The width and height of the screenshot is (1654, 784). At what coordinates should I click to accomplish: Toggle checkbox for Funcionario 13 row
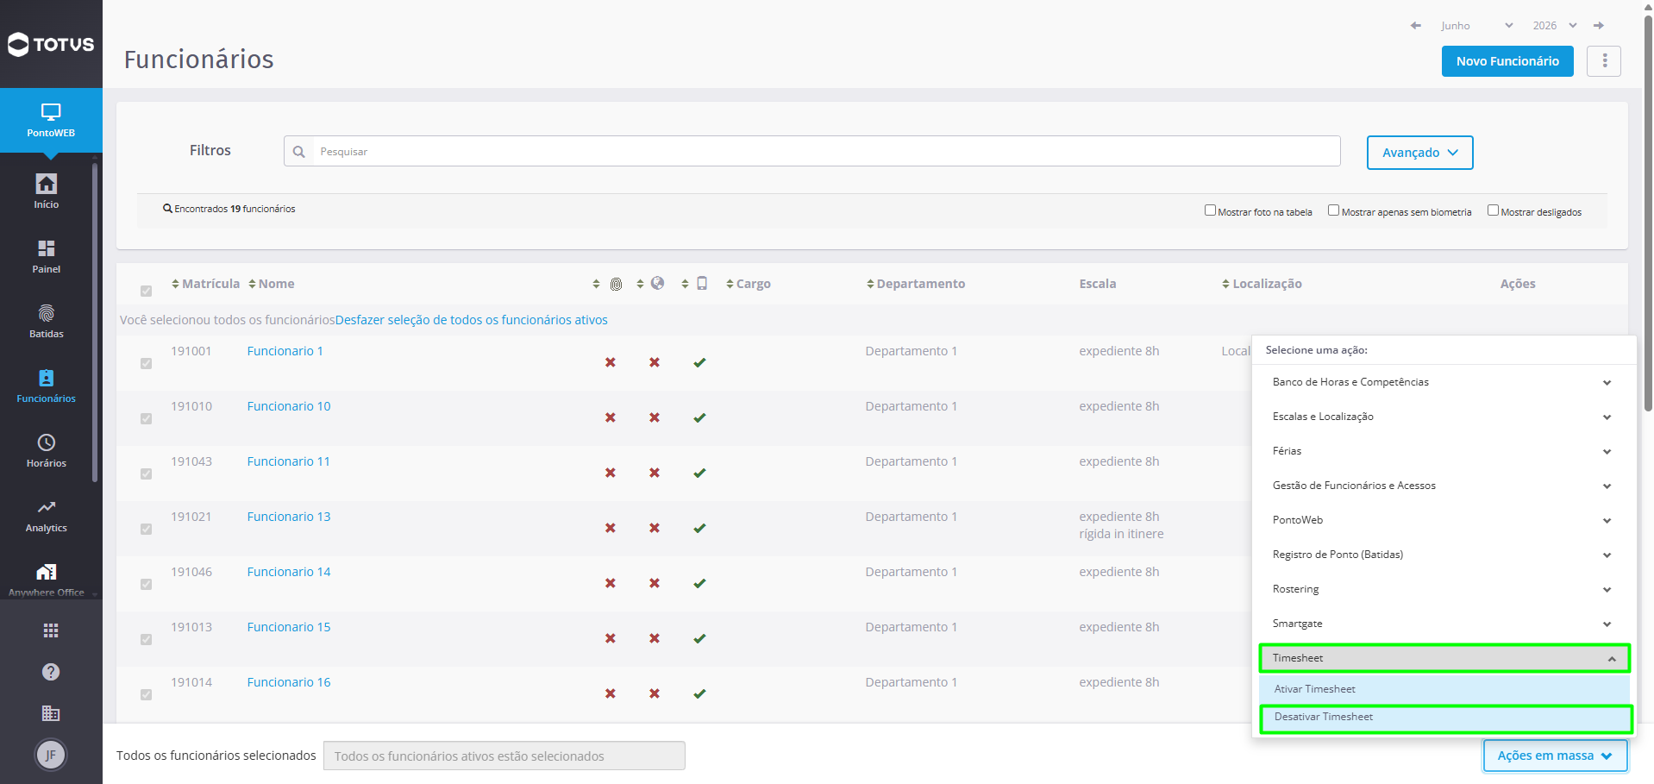tap(146, 529)
